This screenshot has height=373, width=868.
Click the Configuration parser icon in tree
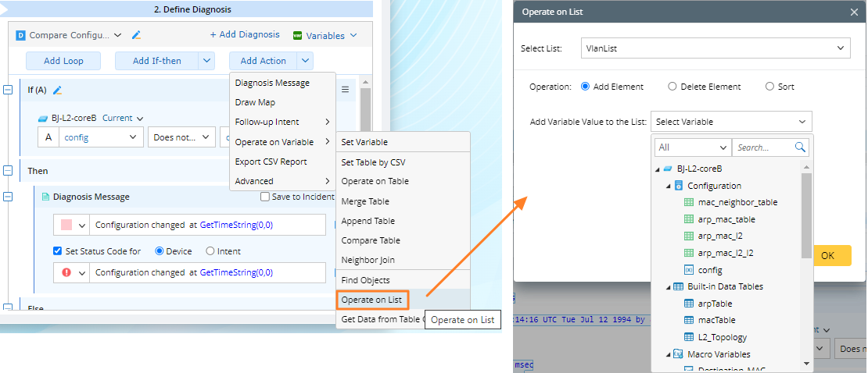(x=679, y=186)
